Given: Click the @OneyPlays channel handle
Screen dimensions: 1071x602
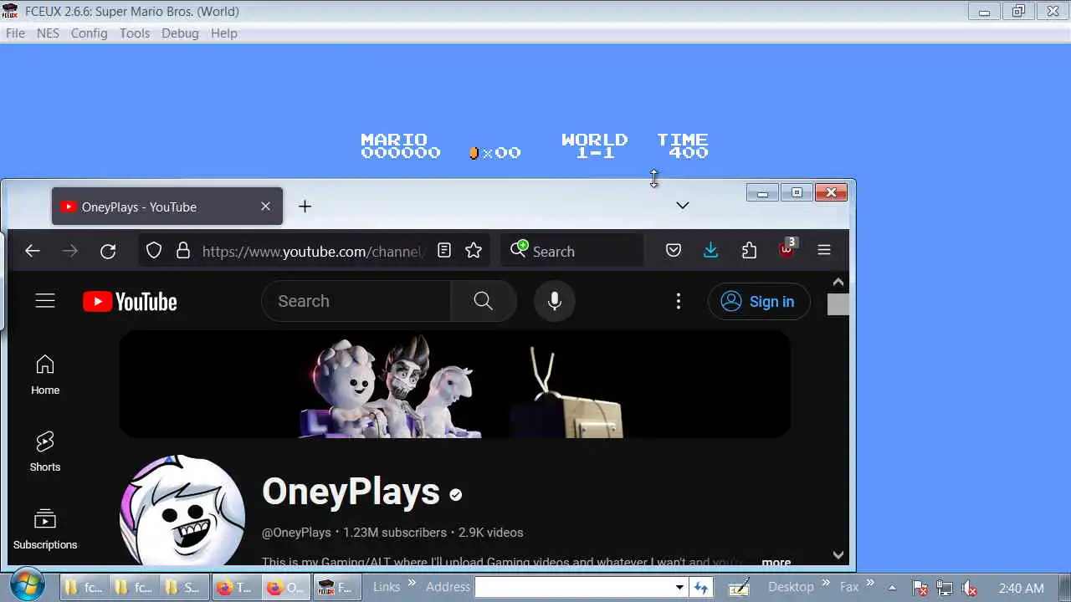Looking at the screenshot, I should 296,533.
